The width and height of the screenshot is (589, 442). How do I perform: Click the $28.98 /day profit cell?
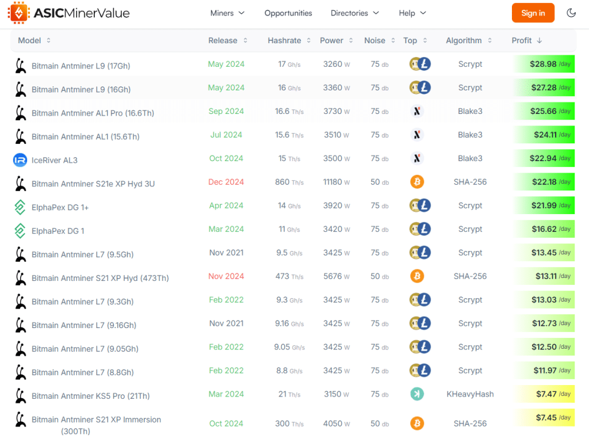pos(544,64)
